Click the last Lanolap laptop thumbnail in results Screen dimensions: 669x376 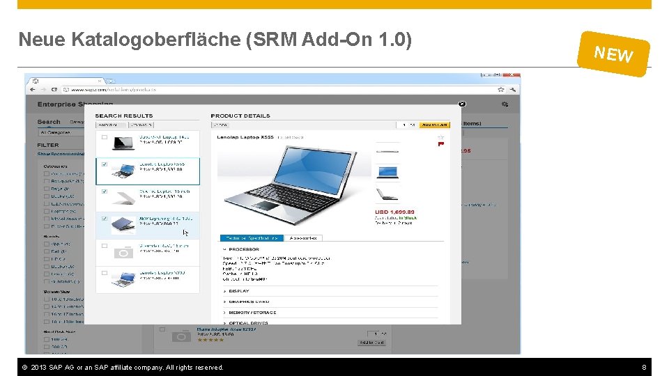click(123, 279)
